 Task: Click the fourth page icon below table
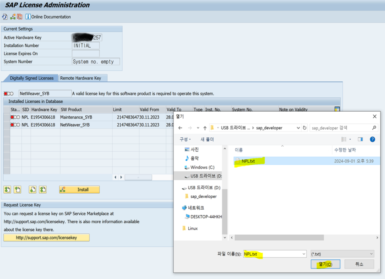click(x=43, y=190)
